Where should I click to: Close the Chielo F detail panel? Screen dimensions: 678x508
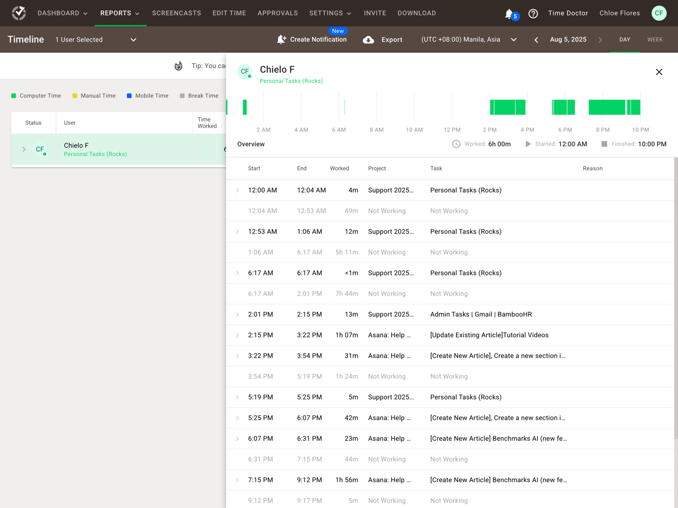pos(659,72)
